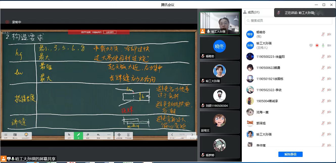Click the 解除静音 unmute button
Viewport: 336px width, 163px height.
pos(290,154)
